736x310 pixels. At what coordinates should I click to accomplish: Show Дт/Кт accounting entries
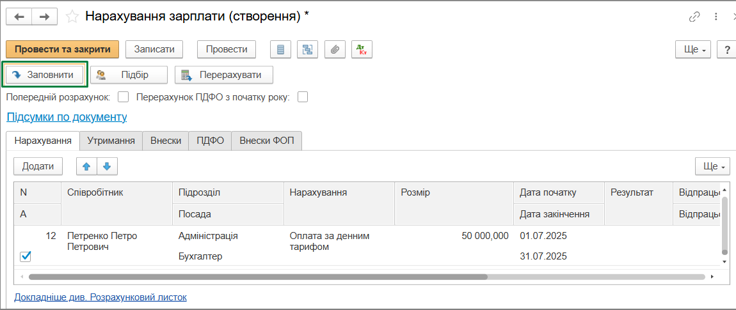(x=362, y=49)
